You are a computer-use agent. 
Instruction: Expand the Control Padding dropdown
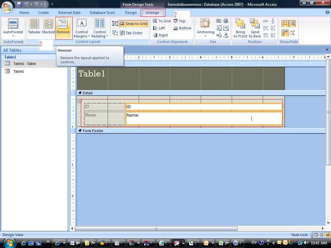(100, 28)
